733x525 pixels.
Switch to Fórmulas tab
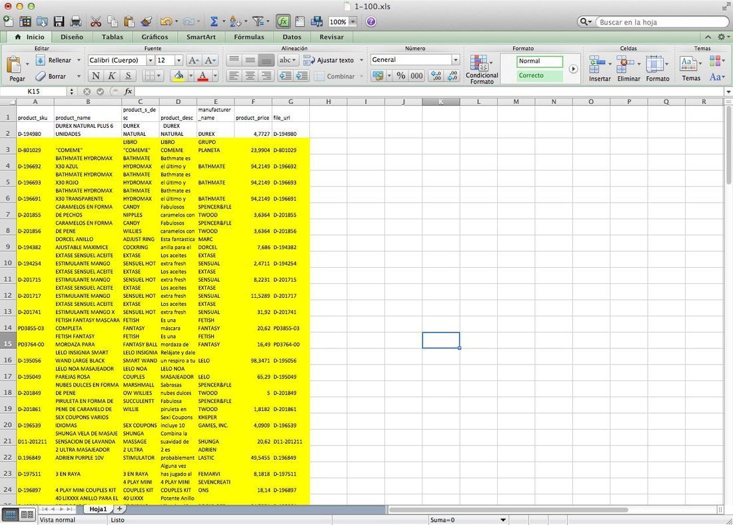(249, 37)
